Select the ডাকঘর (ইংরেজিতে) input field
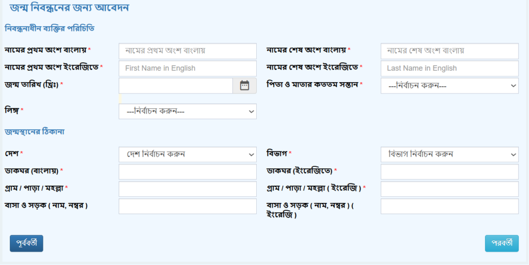Image resolution: width=529 pixels, height=265 pixels. [x=449, y=172]
